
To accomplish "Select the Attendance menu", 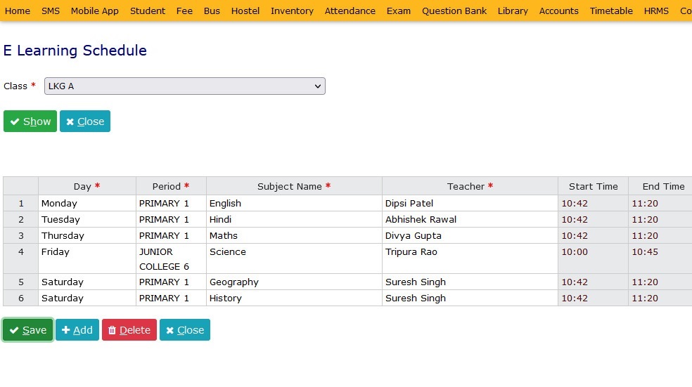I will coord(350,11).
